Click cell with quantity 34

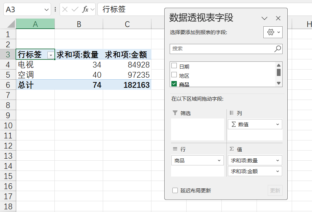tap(79, 64)
